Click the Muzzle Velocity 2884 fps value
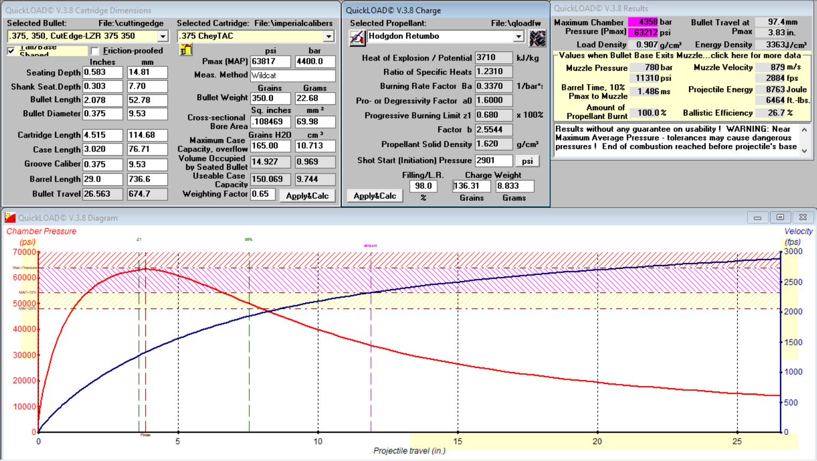Viewport: 817px width, 461px height. 770,78
